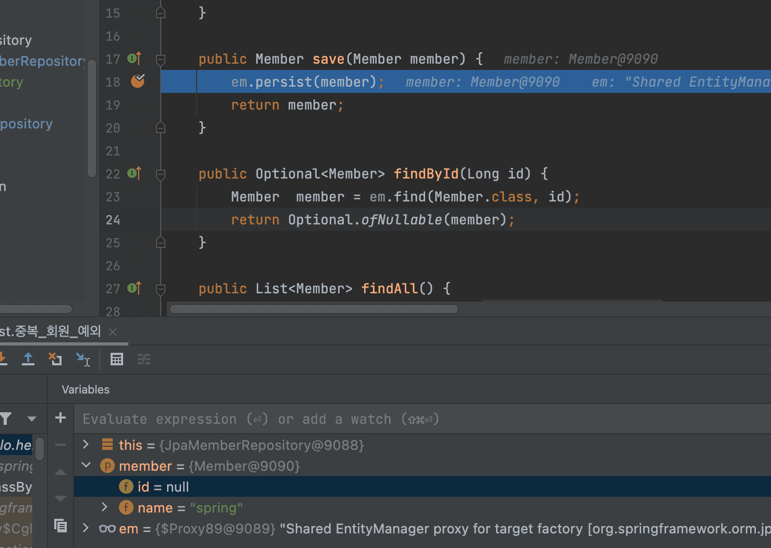Click the implements-method gutter icon on line 17

[x=135, y=59]
